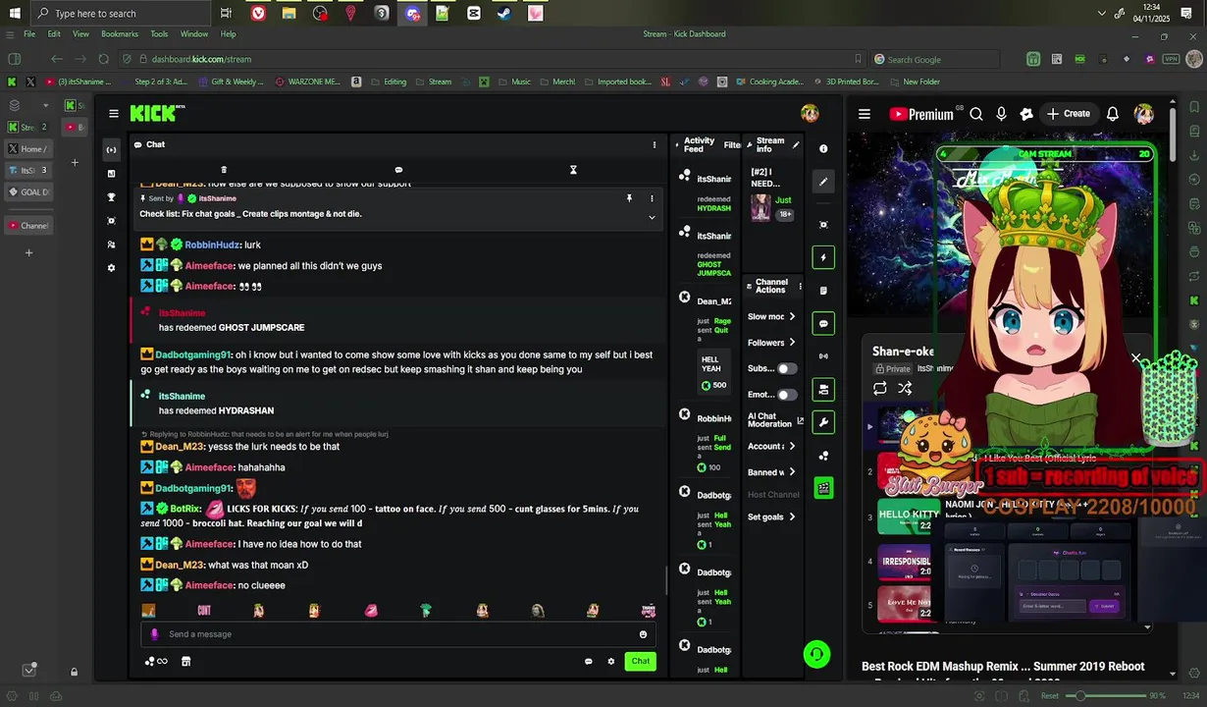
Task: Click Windows Start button
Action: [x=15, y=14]
